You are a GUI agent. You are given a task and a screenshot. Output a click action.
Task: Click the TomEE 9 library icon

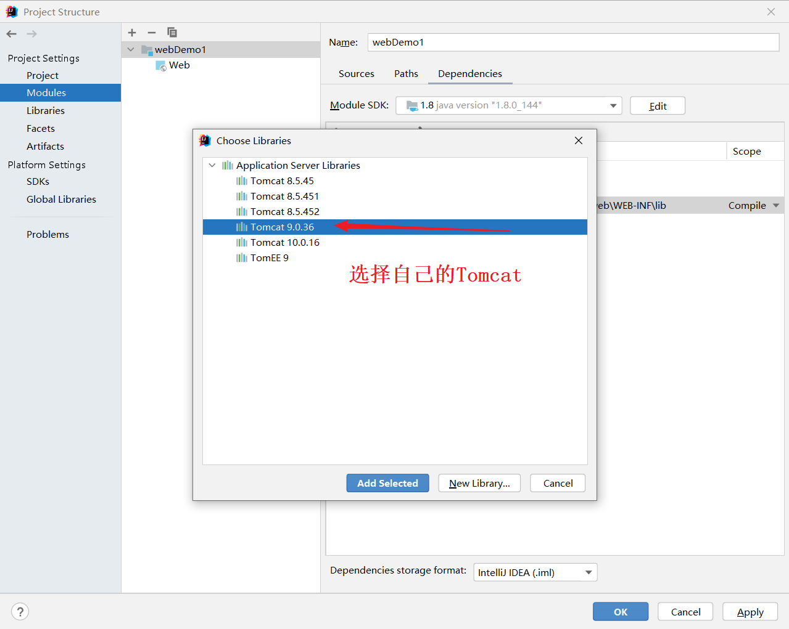(242, 258)
